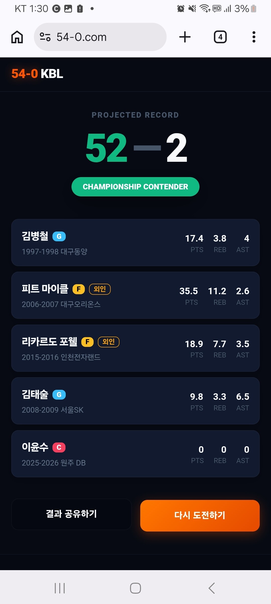Tap the Championship Contender badge
Image resolution: width=271 pixels, height=604 pixels.
point(135,187)
